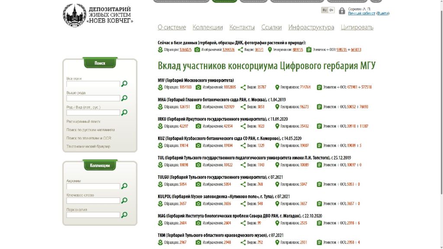The width and height of the screenshot is (443, 249).
Task: Open 'Цитировать' navigation link
Action: [357, 27]
